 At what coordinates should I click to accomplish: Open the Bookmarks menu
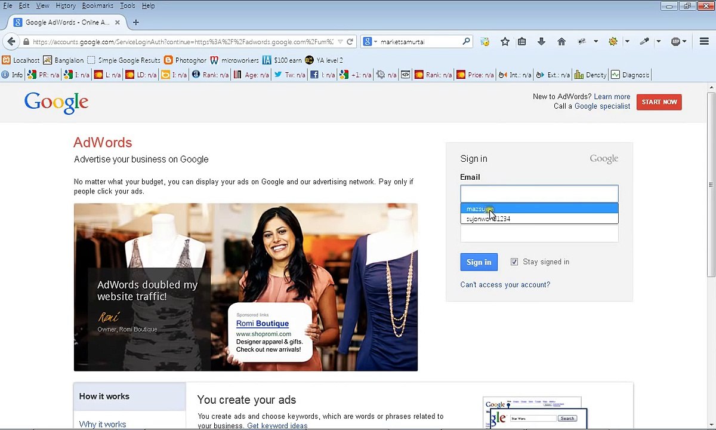97,5
